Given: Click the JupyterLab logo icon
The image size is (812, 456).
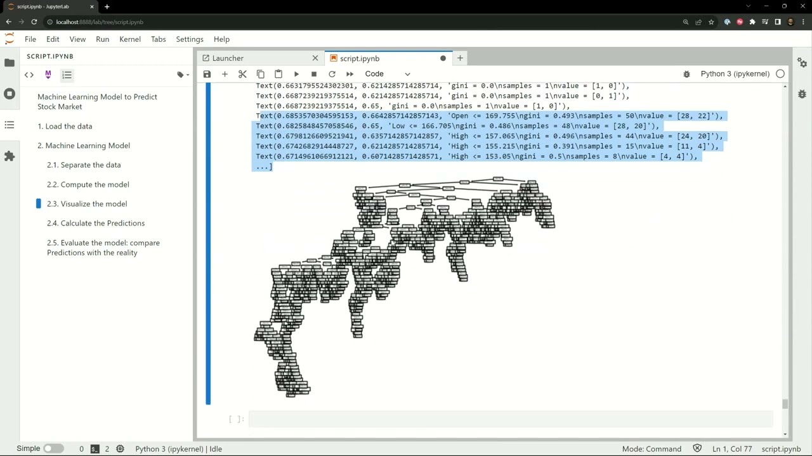Looking at the screenshot, I should point(10,39).
